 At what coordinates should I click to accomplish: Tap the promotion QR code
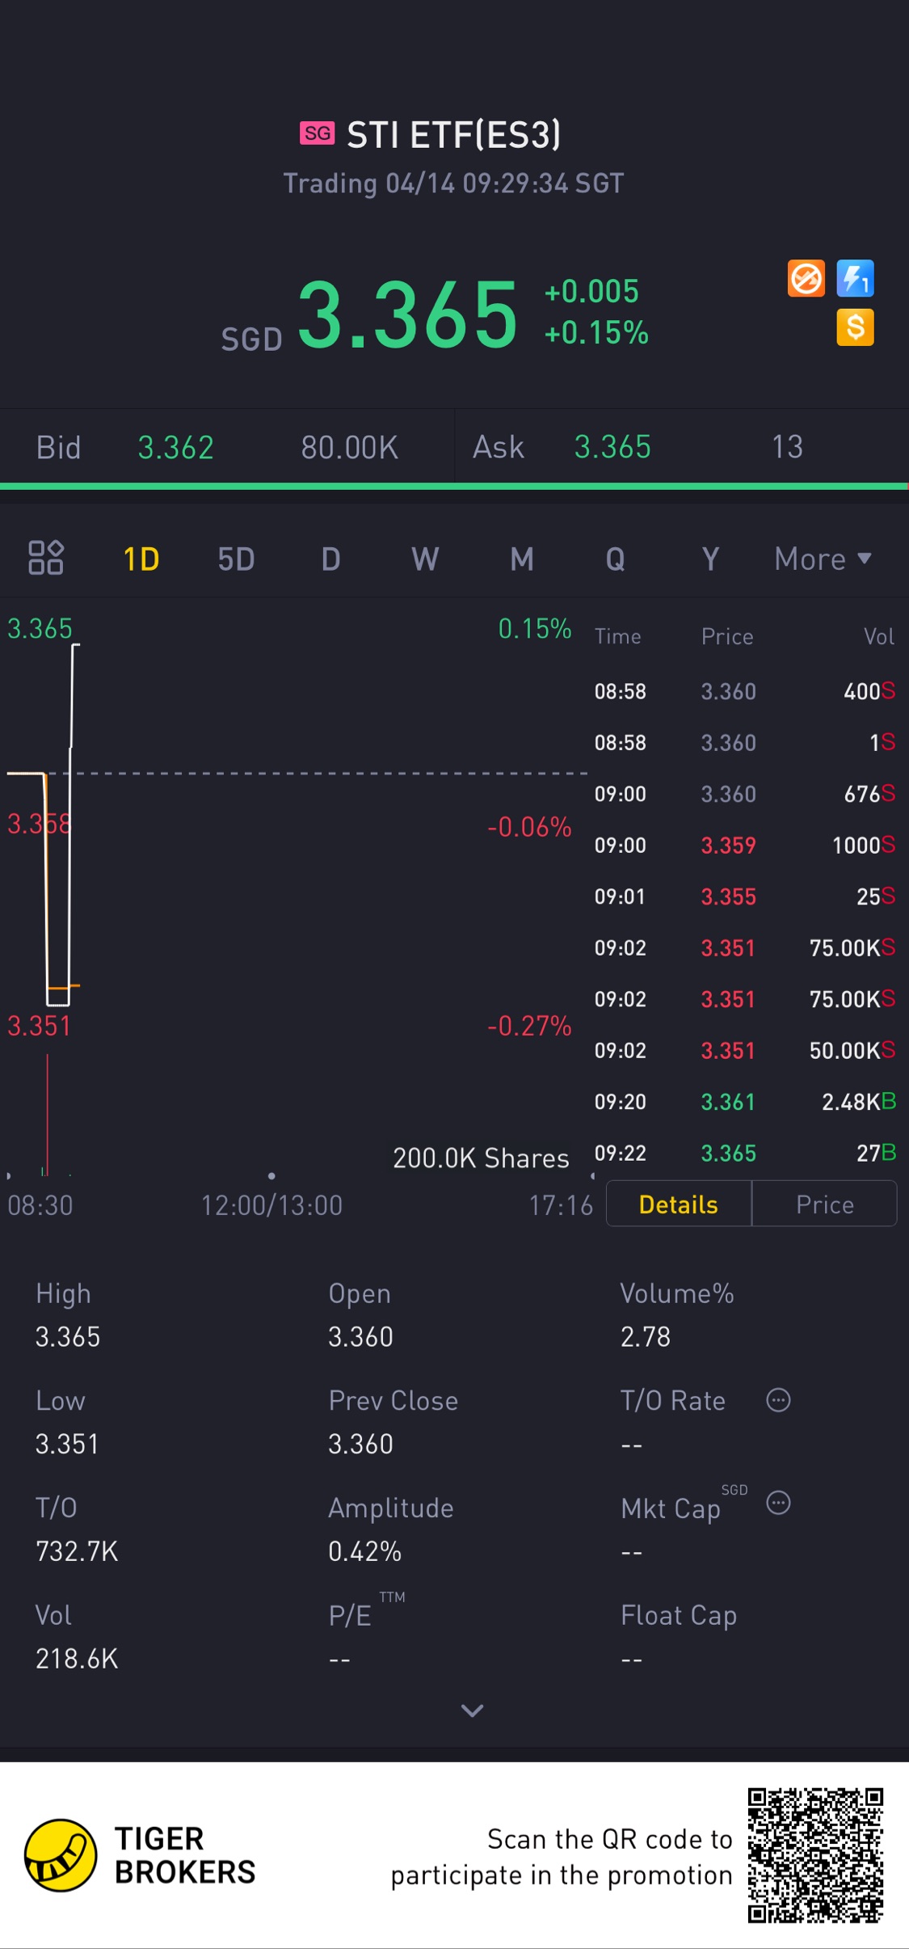pyautogui.click(x=815, y=1855)
